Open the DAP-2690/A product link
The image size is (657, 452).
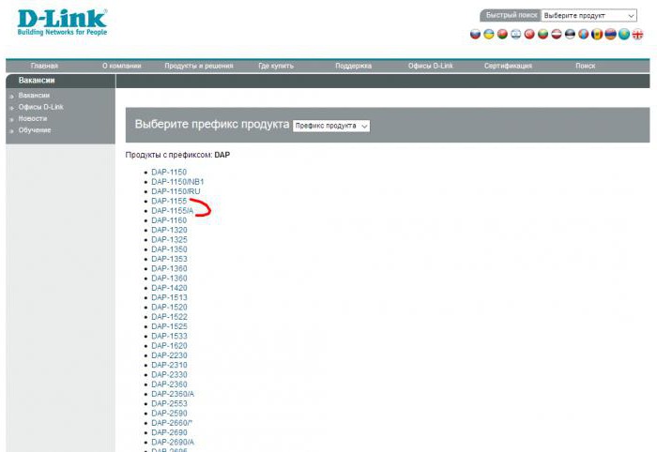click(172, 442)
